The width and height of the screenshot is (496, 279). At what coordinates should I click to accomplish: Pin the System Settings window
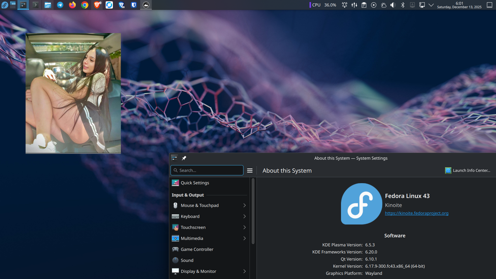[x=184, y=158]
